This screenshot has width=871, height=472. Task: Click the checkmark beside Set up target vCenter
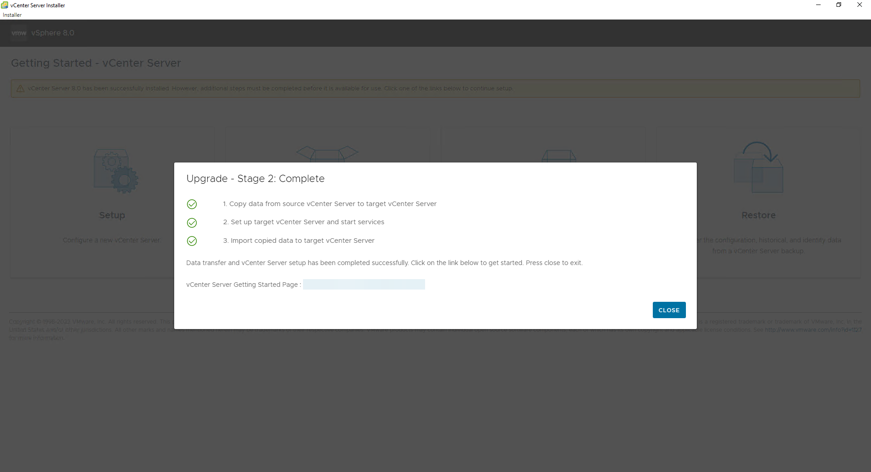(x=192, y=223)
